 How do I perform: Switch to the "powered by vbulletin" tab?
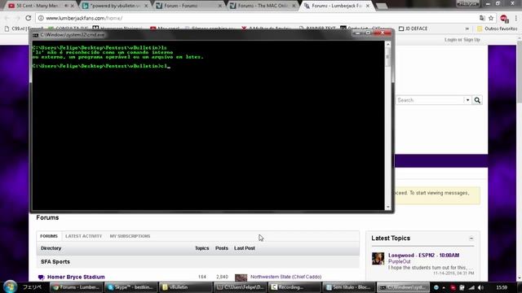tap(115, 6)
